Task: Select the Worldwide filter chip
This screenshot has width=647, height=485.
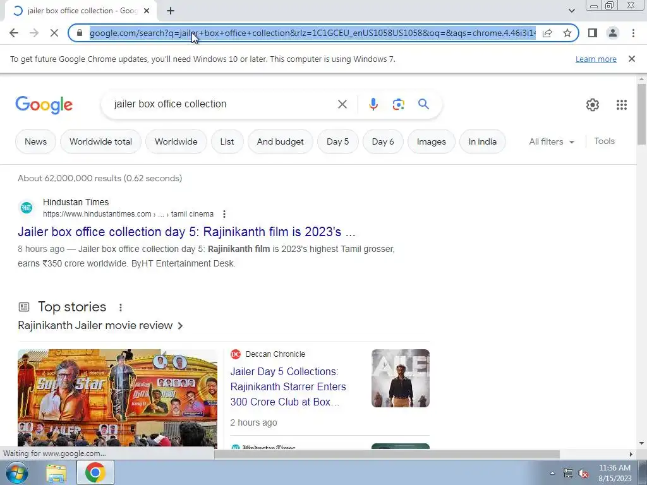Action: pyautogui.click(x=176, y=141)
